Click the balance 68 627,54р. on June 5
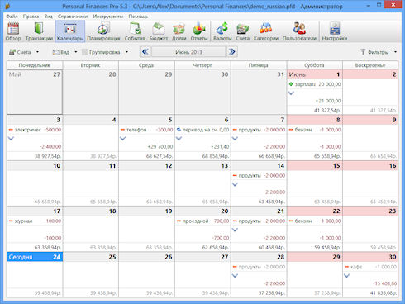This screenshot has width=405, height=304. [x=160, y=156]
